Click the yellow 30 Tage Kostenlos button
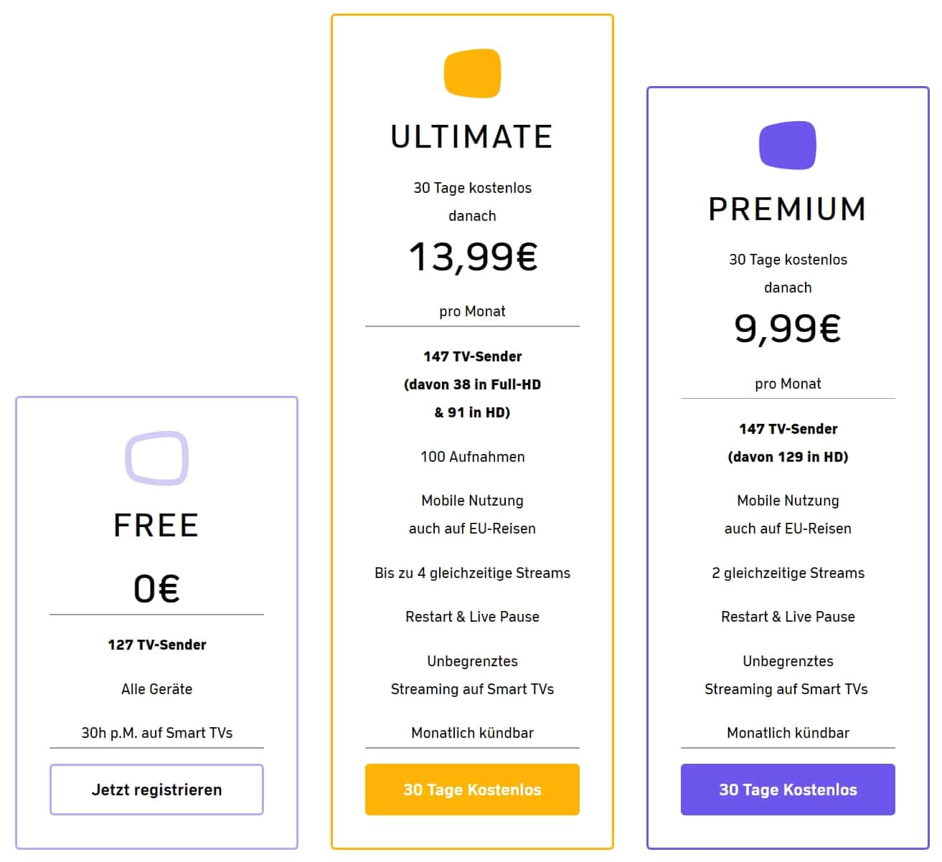 [x=472, y=790]
